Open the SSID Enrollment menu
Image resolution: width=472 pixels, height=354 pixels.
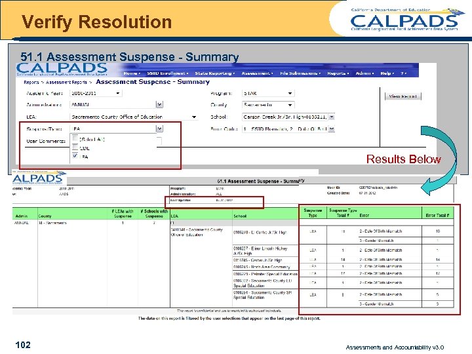click(x=167, y=73)
